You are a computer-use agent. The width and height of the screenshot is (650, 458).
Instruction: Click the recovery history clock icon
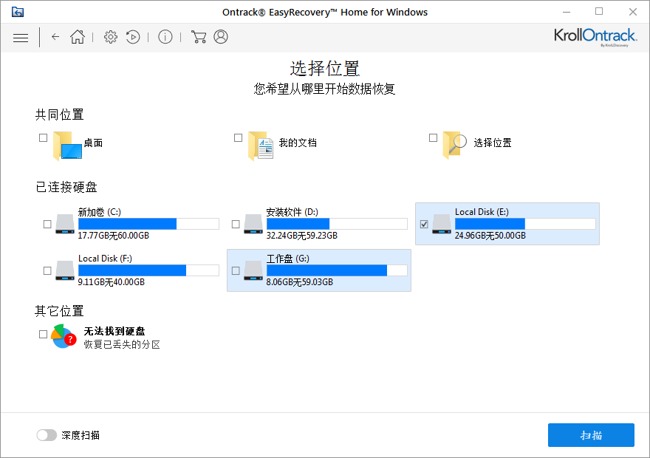click(133, 37)
